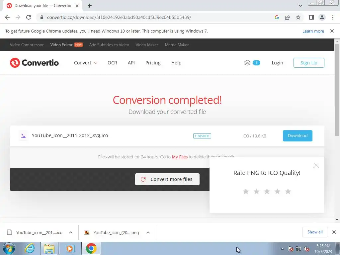Open Windows Explorer from taskbar

click(49, 248)
